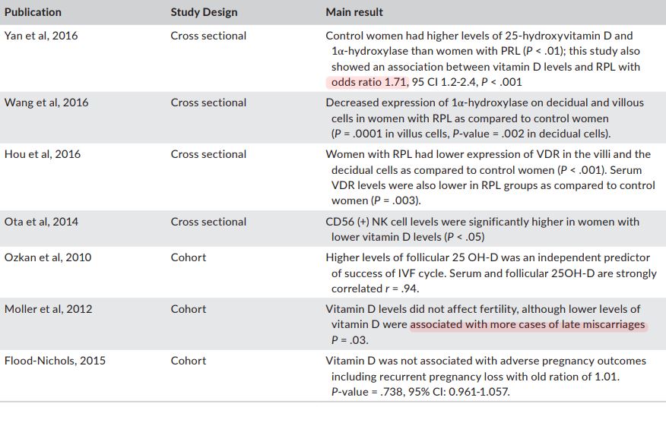The image size is (666, 426).
Task: Click highlighted 'associated with more cases of late miscarriages'
Action: coord(528,325)
